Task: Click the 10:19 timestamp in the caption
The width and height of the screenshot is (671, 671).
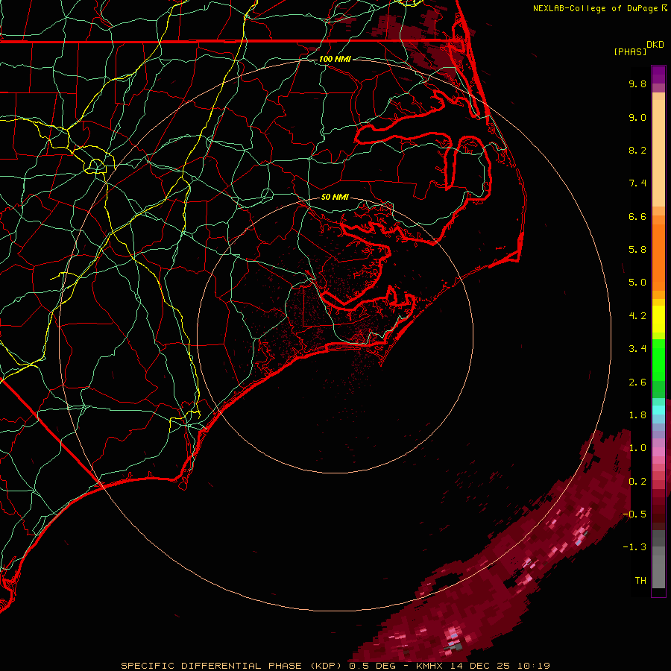Action: click(x=533, y=666)
